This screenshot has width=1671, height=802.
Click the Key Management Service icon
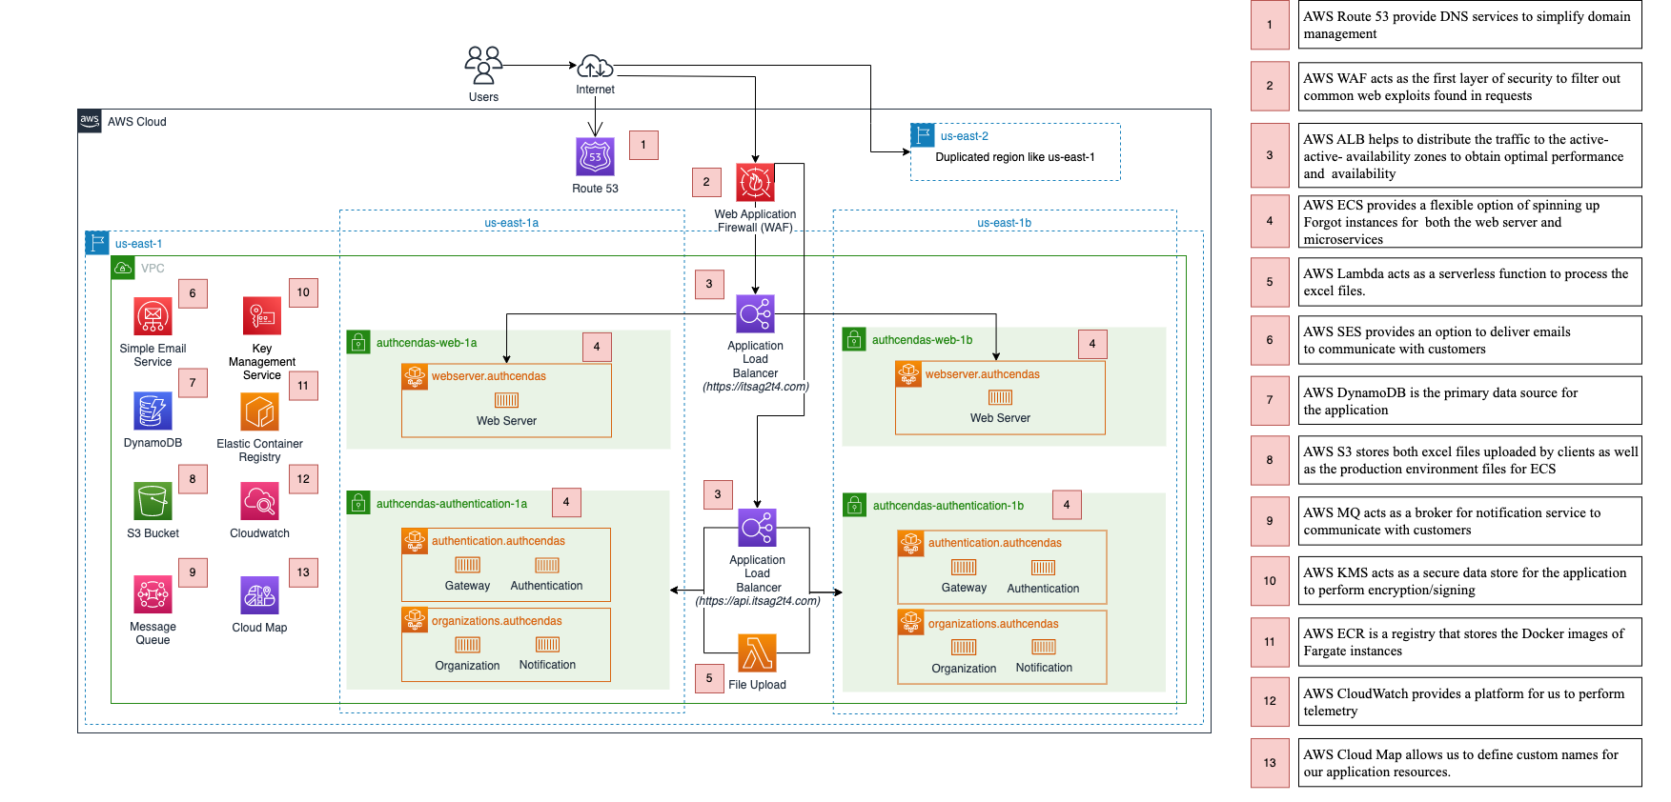262,315
